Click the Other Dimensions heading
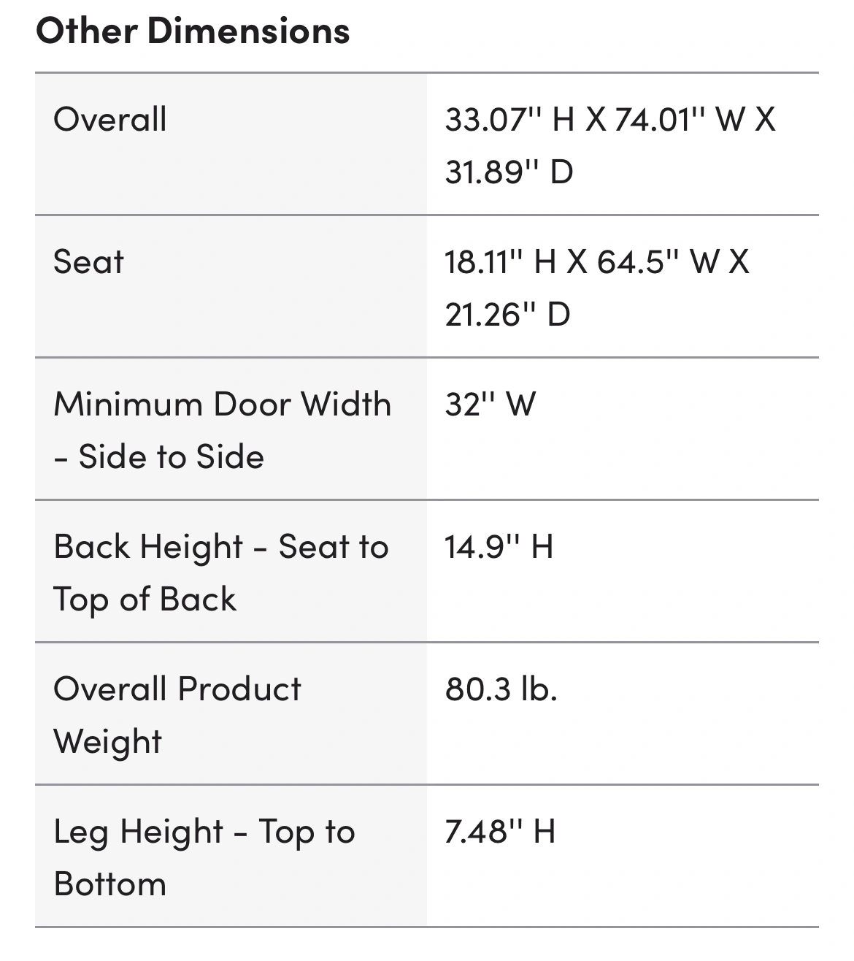 point(193,31)
